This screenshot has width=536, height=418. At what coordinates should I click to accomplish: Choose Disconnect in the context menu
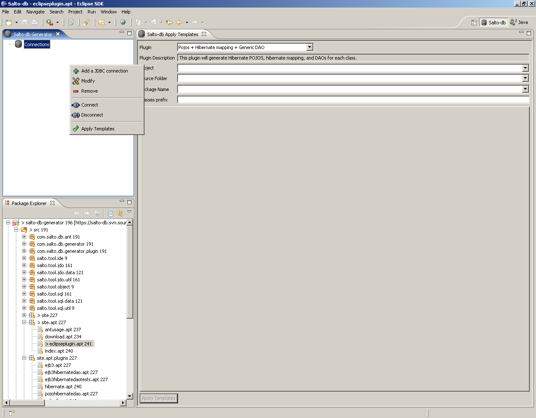point(107,115)
